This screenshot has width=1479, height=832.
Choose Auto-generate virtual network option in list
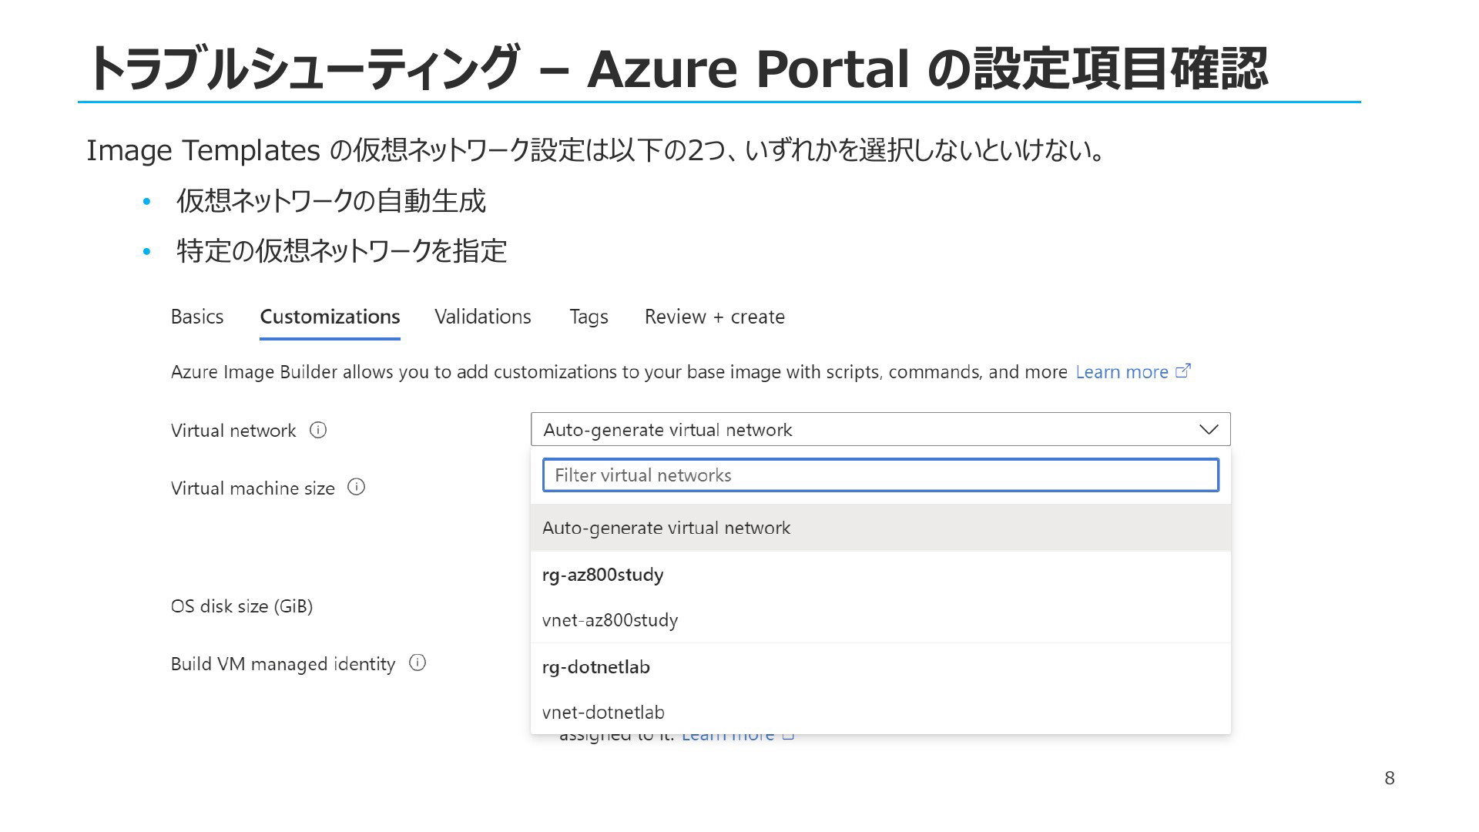pyautogui.click(x=880, y=528)
